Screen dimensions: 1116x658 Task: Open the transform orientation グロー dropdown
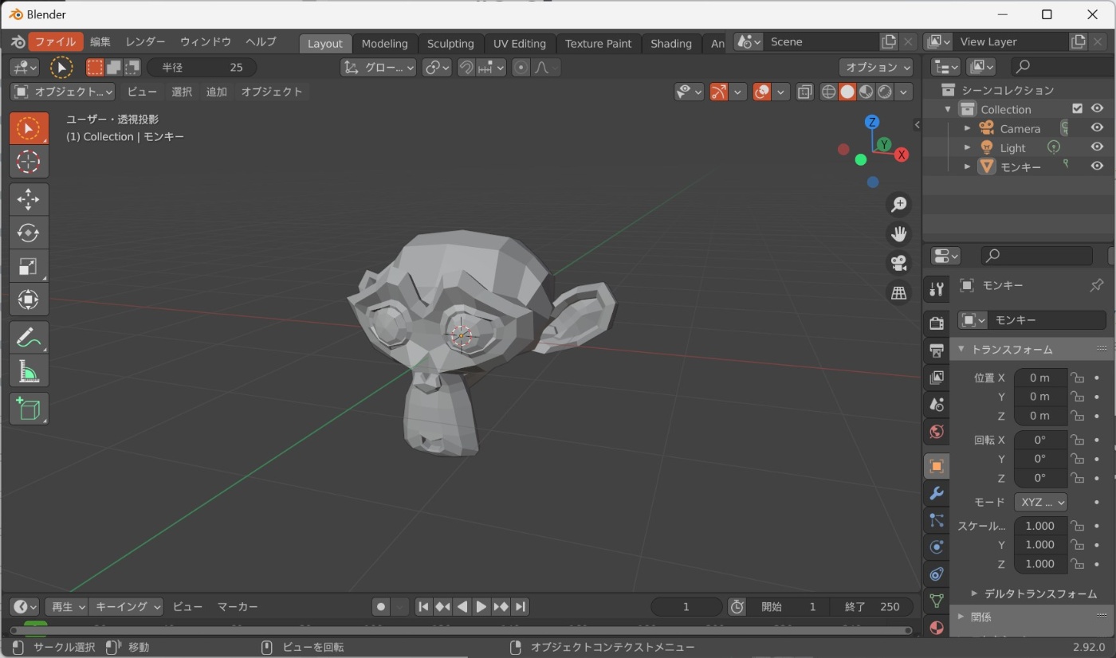[379, 68]
